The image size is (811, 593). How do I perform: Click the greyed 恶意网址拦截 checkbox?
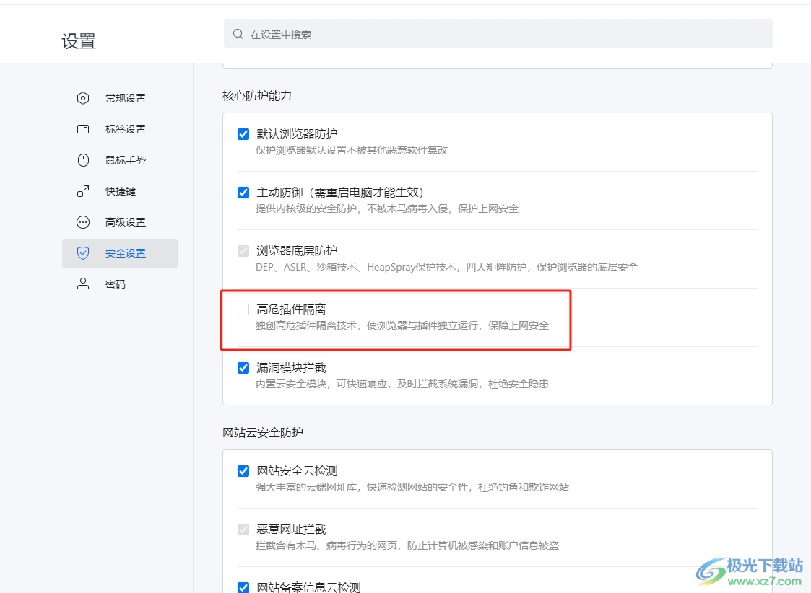243,530
